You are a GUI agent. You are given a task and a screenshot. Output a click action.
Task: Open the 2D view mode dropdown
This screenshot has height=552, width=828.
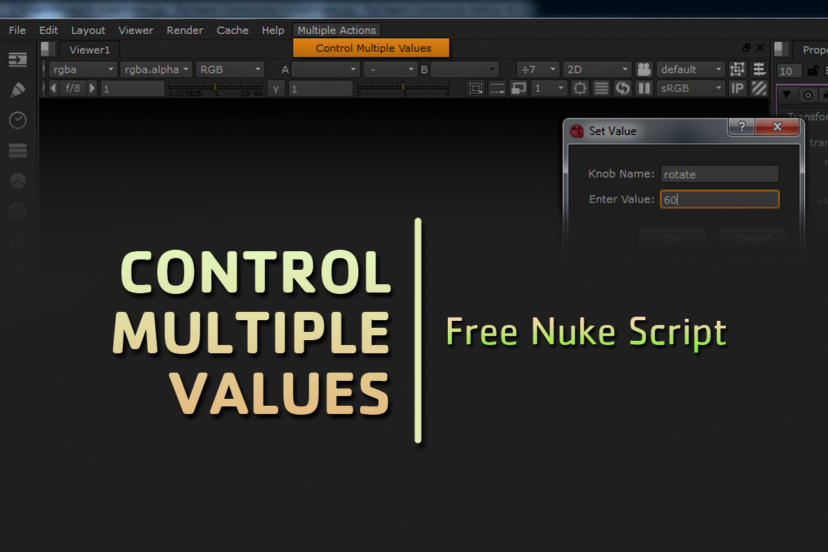pyautogui.click(x=597, y=70)
